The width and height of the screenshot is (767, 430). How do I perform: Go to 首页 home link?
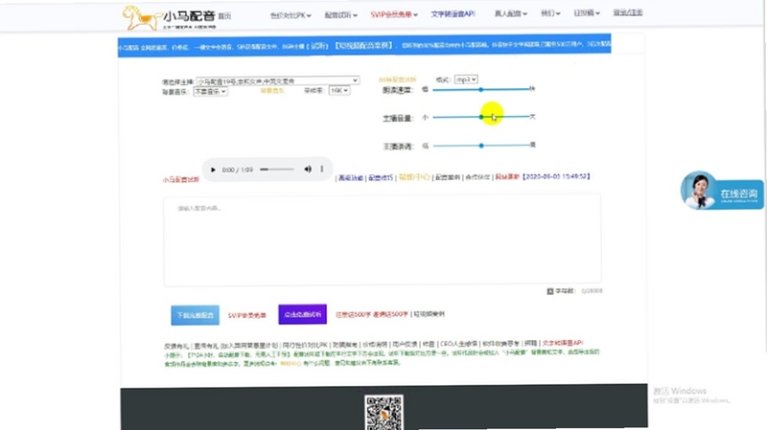224,16
